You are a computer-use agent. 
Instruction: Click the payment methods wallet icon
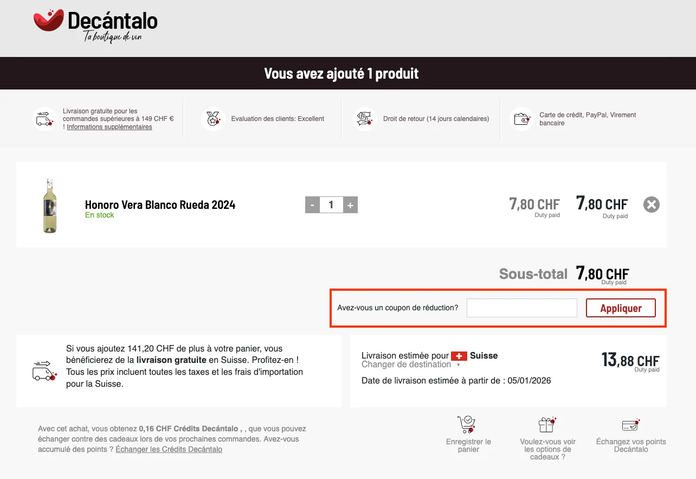[x=521, y=119]
